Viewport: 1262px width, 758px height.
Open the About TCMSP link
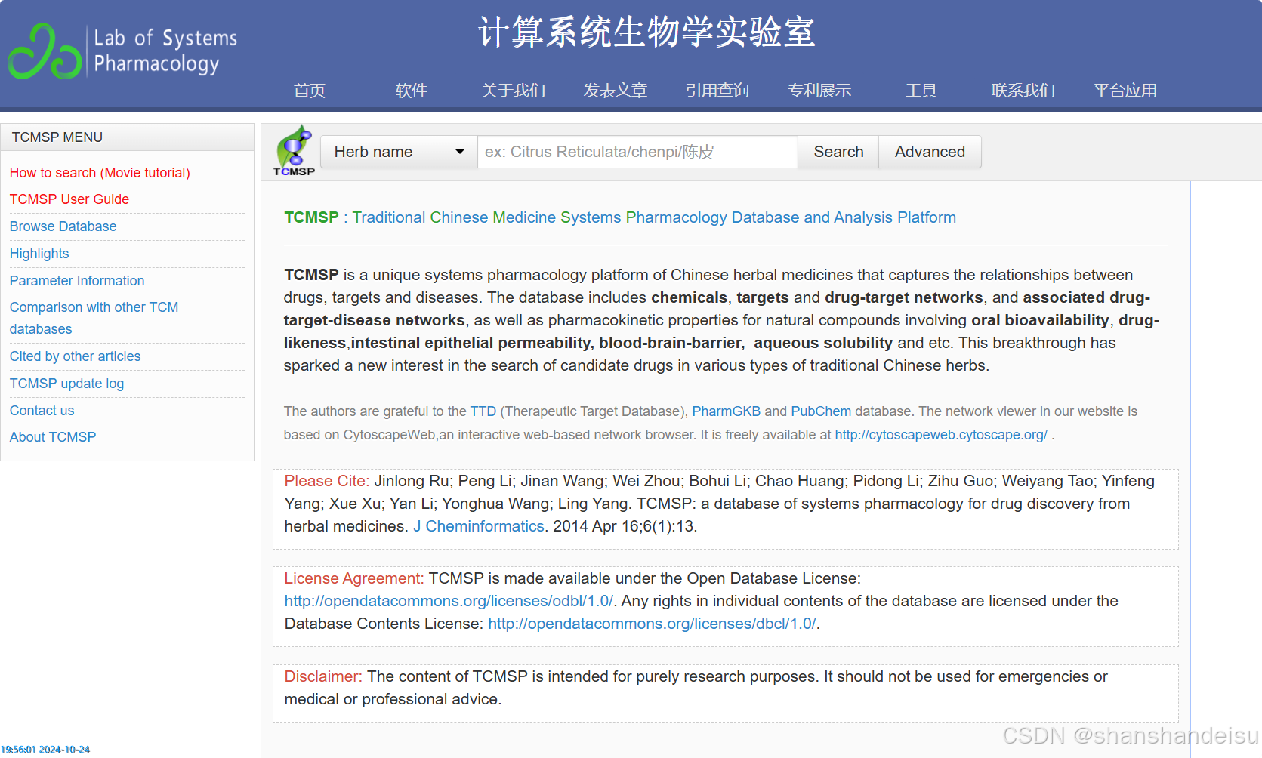(x=53, y=437)
